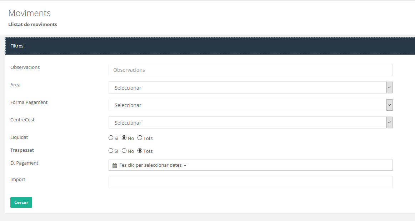Screen dimensions: 415x221
Task: Expand the Forma Pagament select list
Action: coord(250,105)
